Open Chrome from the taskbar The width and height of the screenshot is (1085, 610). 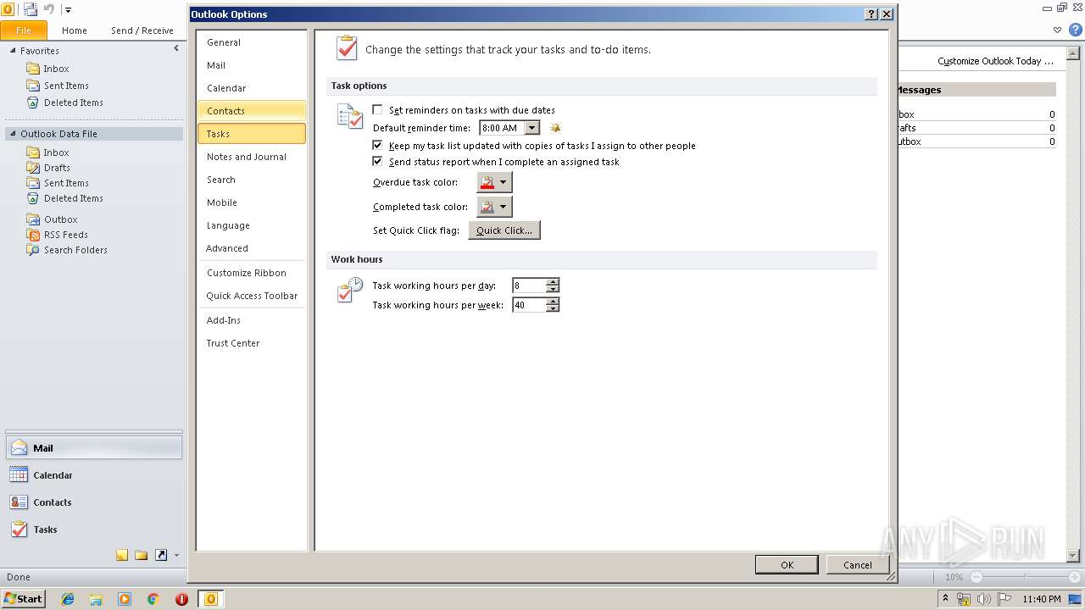pos(153,599)
